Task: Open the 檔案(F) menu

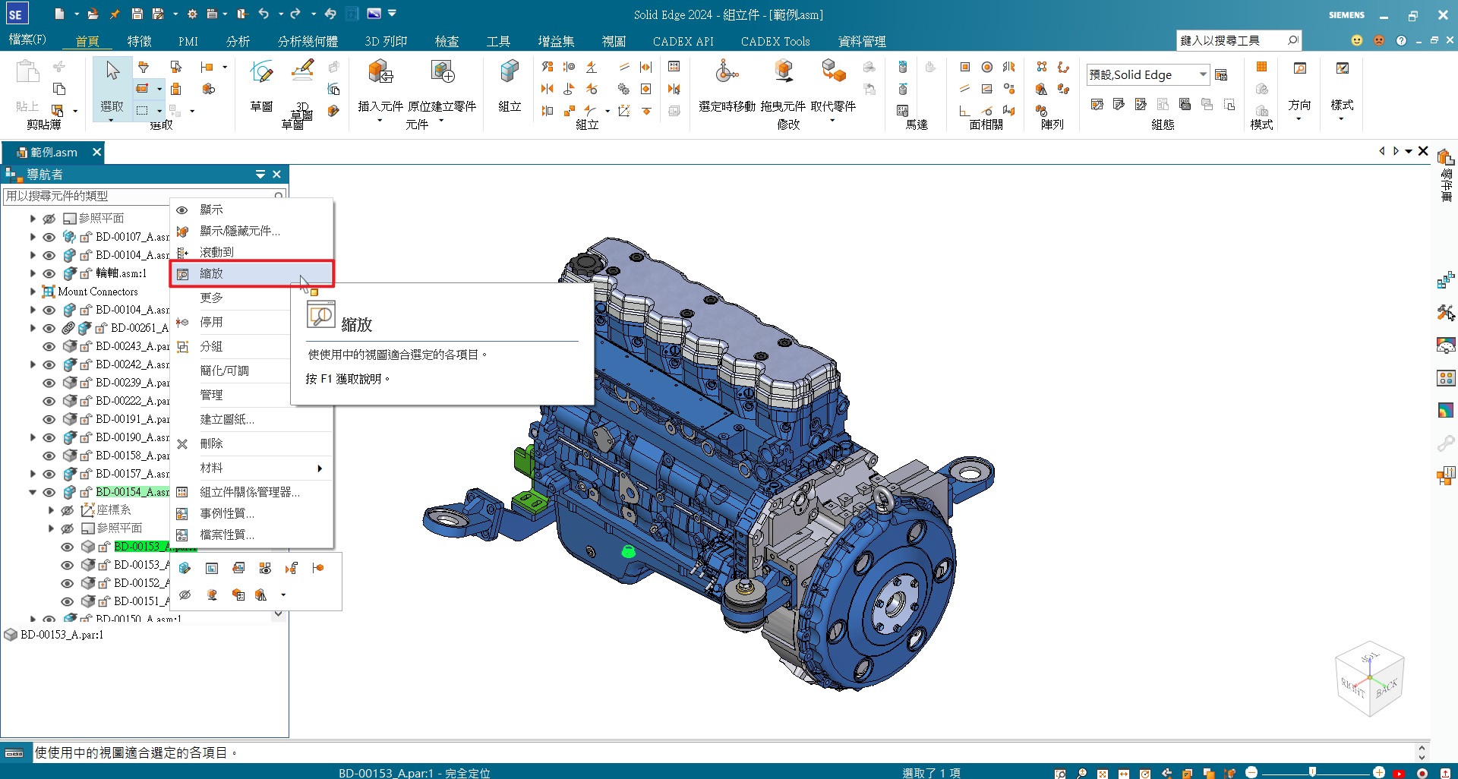Action: (27, 39)
